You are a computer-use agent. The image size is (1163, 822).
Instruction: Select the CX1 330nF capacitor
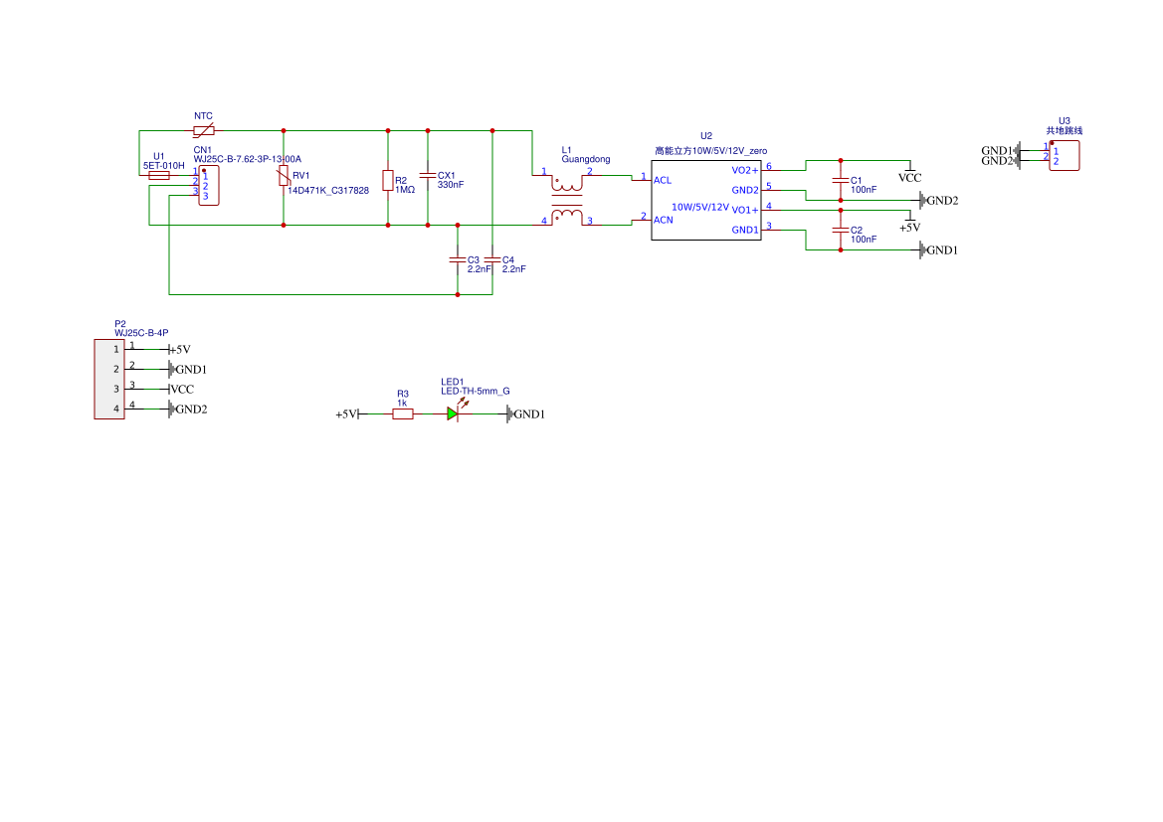(x=428, y=176)
